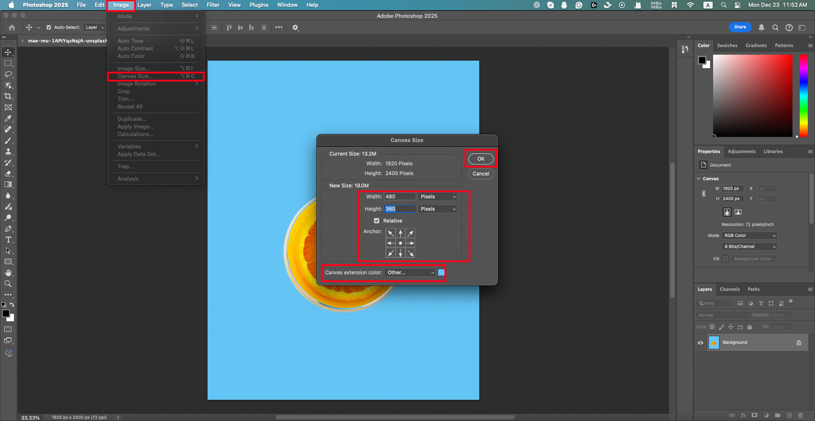Screen dimensions: 815x421
Task: Set the anchor to the bottom-right arrow
Action: 411,253
